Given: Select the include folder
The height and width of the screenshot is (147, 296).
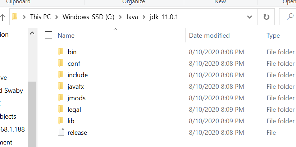Looking at the screenshot, I should (x=77, y=75).
